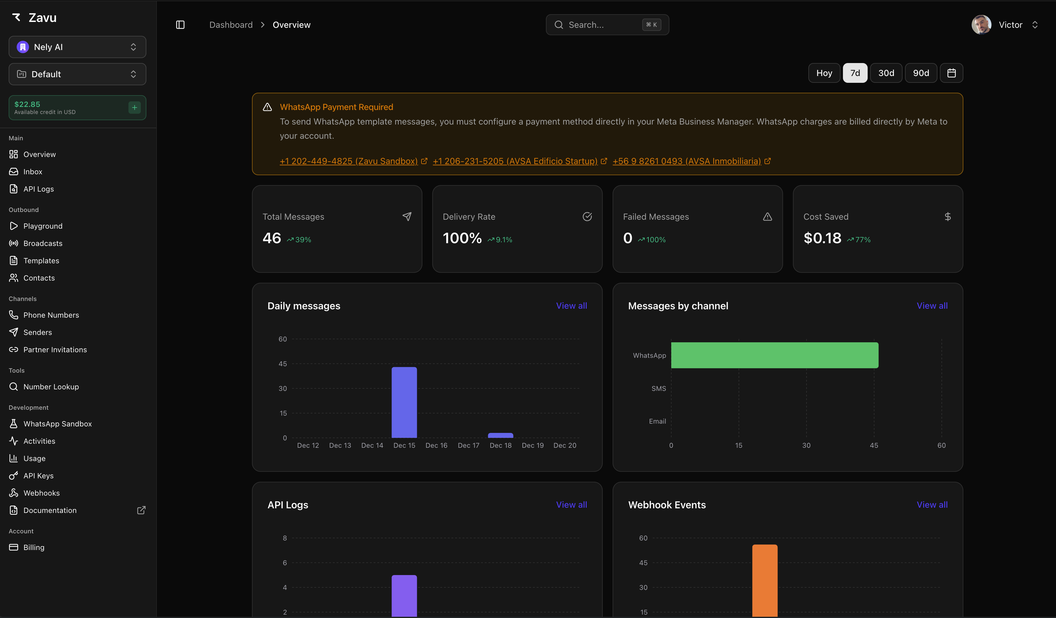Select the 90d time range

[x=921, y=73]
